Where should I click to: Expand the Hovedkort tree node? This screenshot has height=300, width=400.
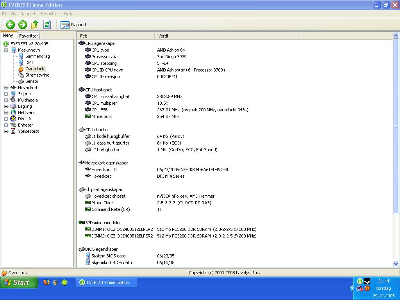6,88
